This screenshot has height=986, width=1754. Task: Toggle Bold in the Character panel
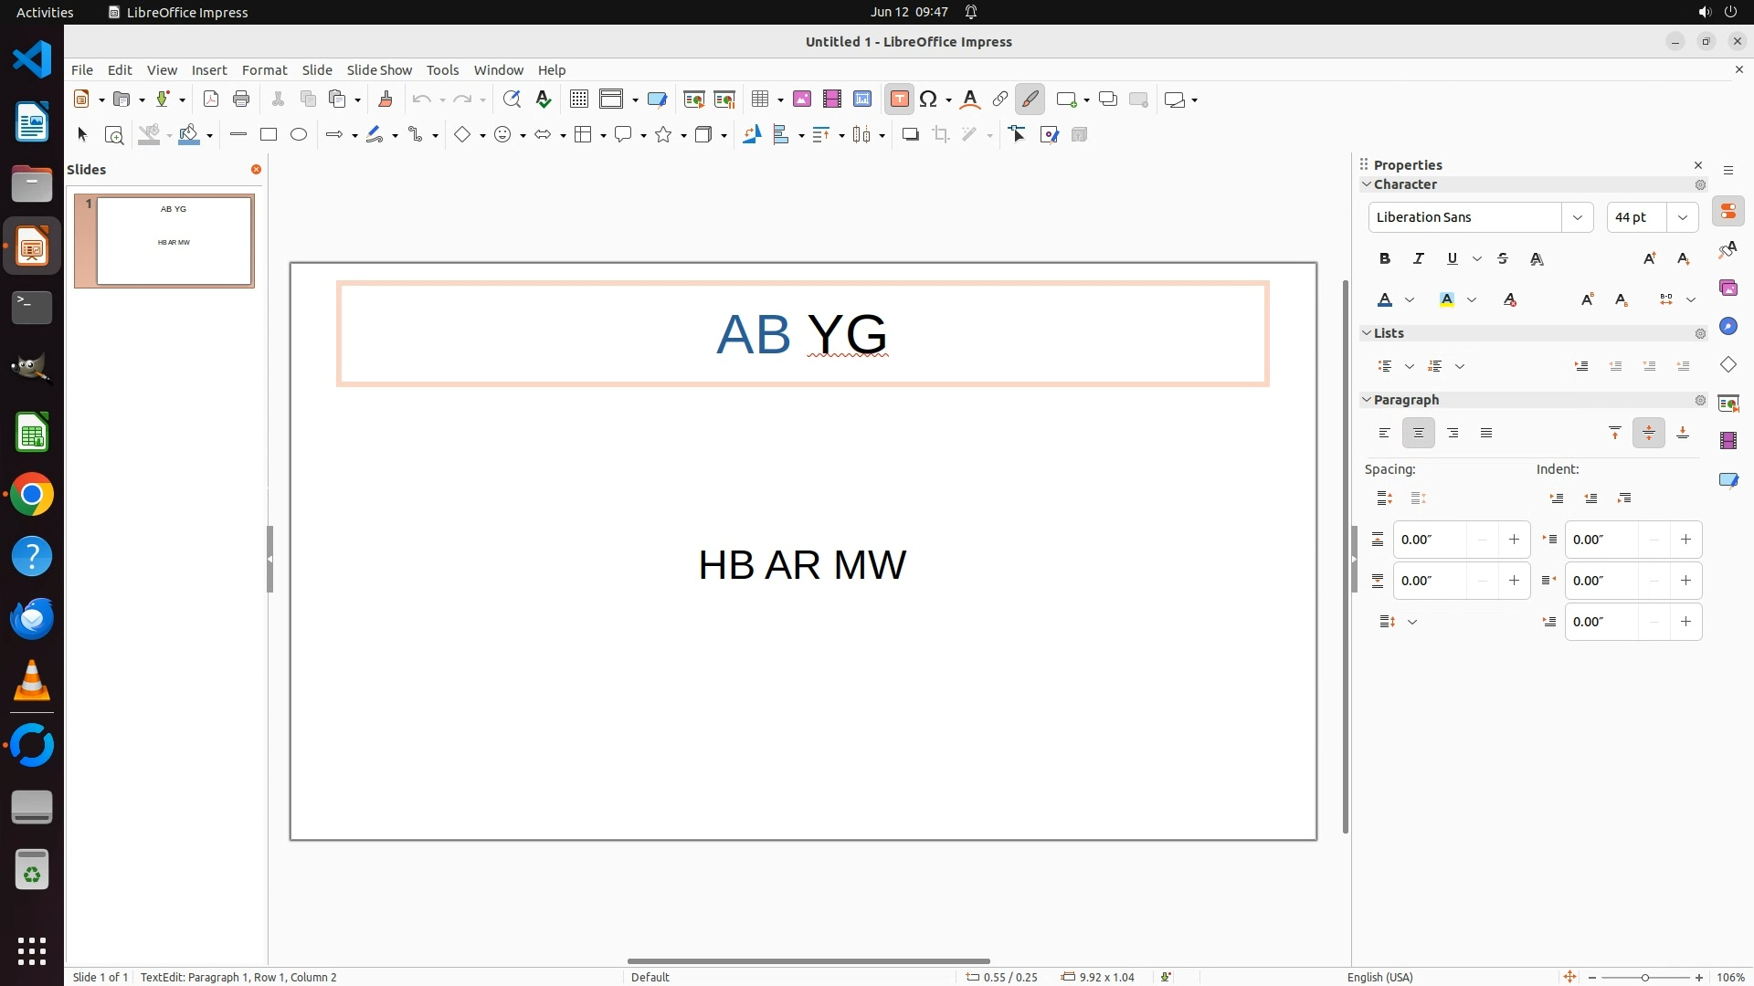[x=1385, y=259]
